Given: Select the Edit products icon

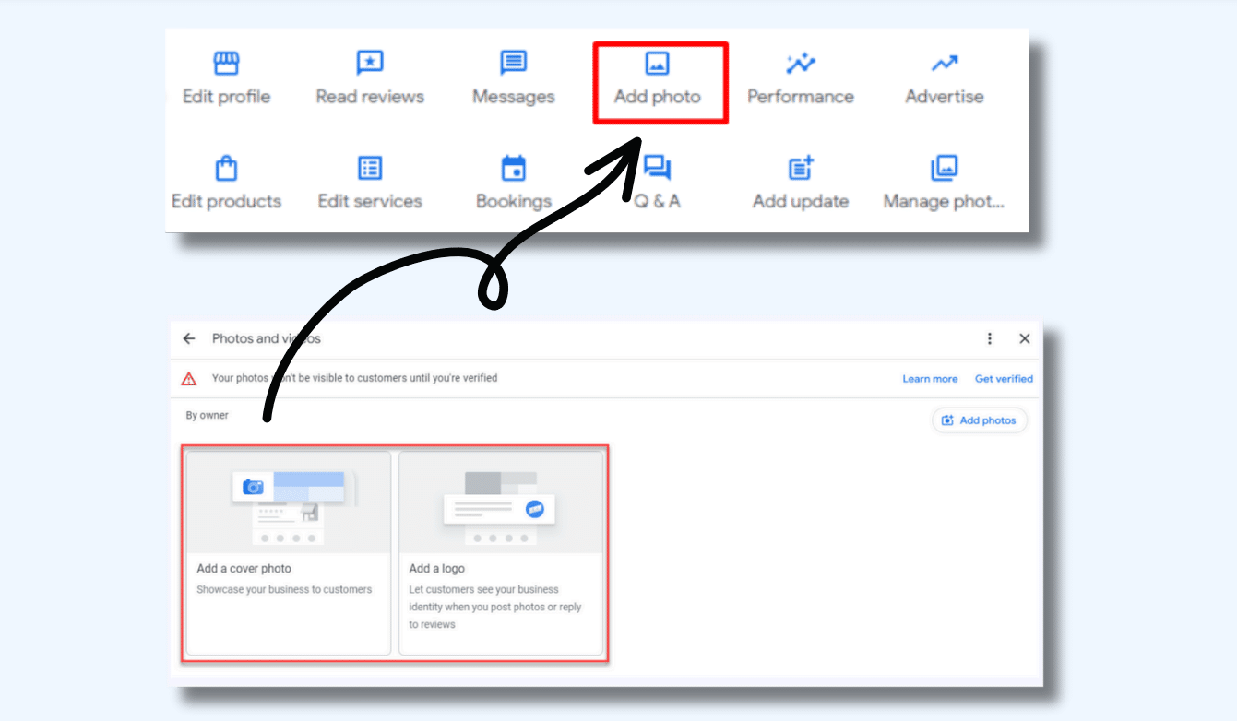Looking at the screenshot, I should click(x=226, y=182).
